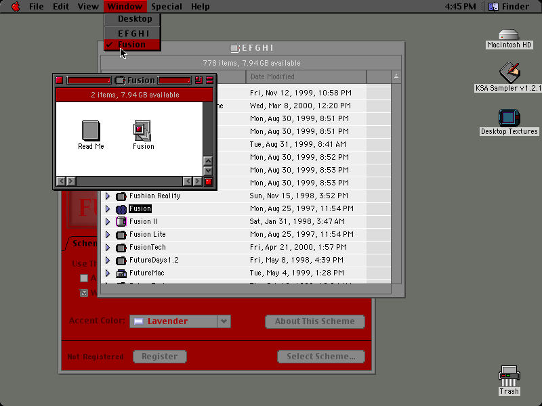Click the About This Scheme button
This screenshot has width=542, height=406.
[315, 321]
